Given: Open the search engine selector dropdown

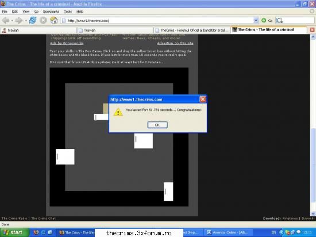Looking at the screenshot, I should pos(280,20).
